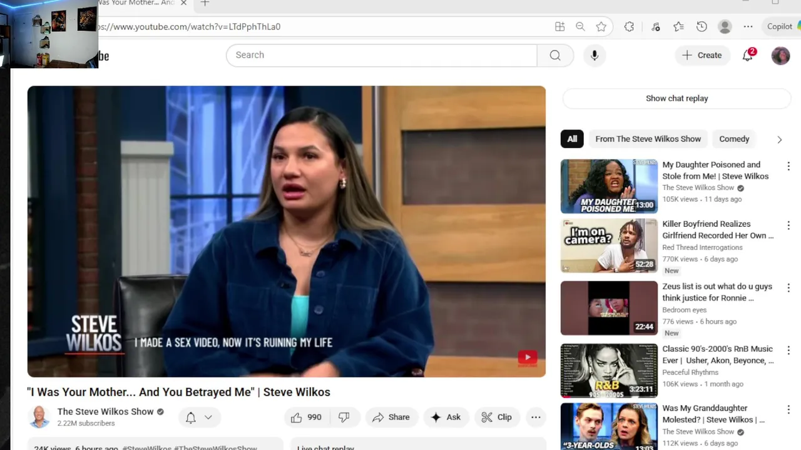
Task: Open Was My Granddaughter Molested thumbnail
Action: coord(609,427)
